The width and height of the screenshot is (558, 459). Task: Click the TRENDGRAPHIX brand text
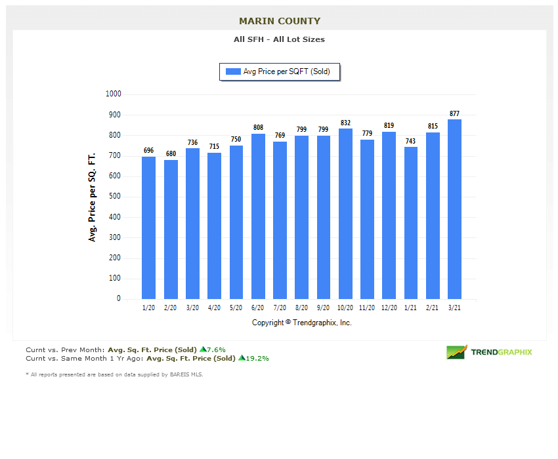point(502,352)
